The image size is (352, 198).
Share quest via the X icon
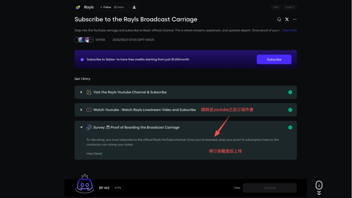coord(287,19)
